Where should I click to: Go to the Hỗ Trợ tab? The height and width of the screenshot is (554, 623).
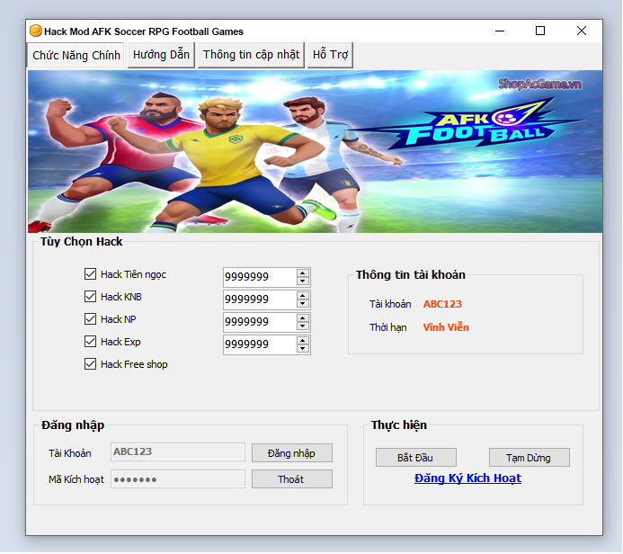[330, 55]
